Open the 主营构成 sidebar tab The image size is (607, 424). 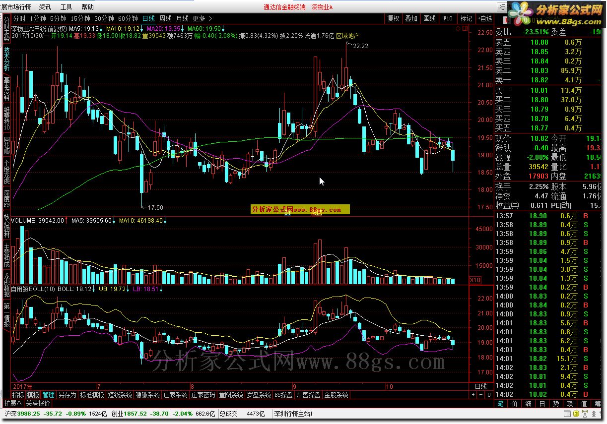[x=6, y=256]
